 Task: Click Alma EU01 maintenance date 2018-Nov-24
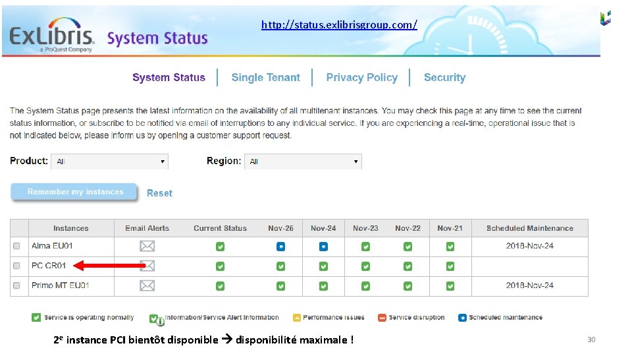click(x=529, y=246)
